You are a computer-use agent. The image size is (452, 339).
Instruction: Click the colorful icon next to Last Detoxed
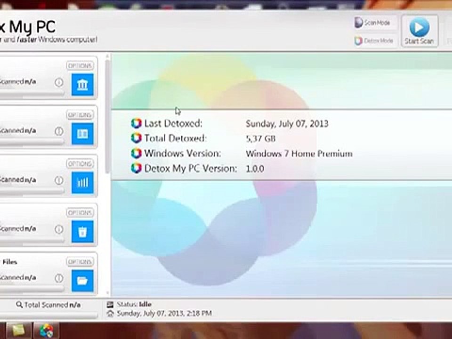click(x=136, y=123)
